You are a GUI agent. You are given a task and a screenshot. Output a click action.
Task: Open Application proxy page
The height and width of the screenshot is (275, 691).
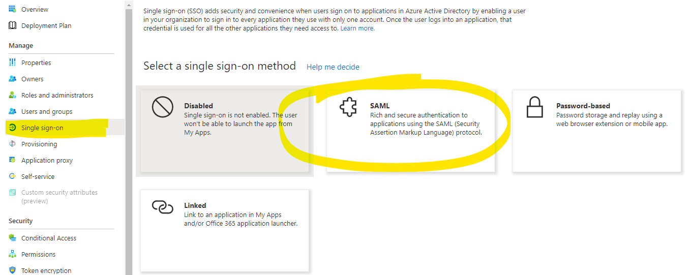47,160
